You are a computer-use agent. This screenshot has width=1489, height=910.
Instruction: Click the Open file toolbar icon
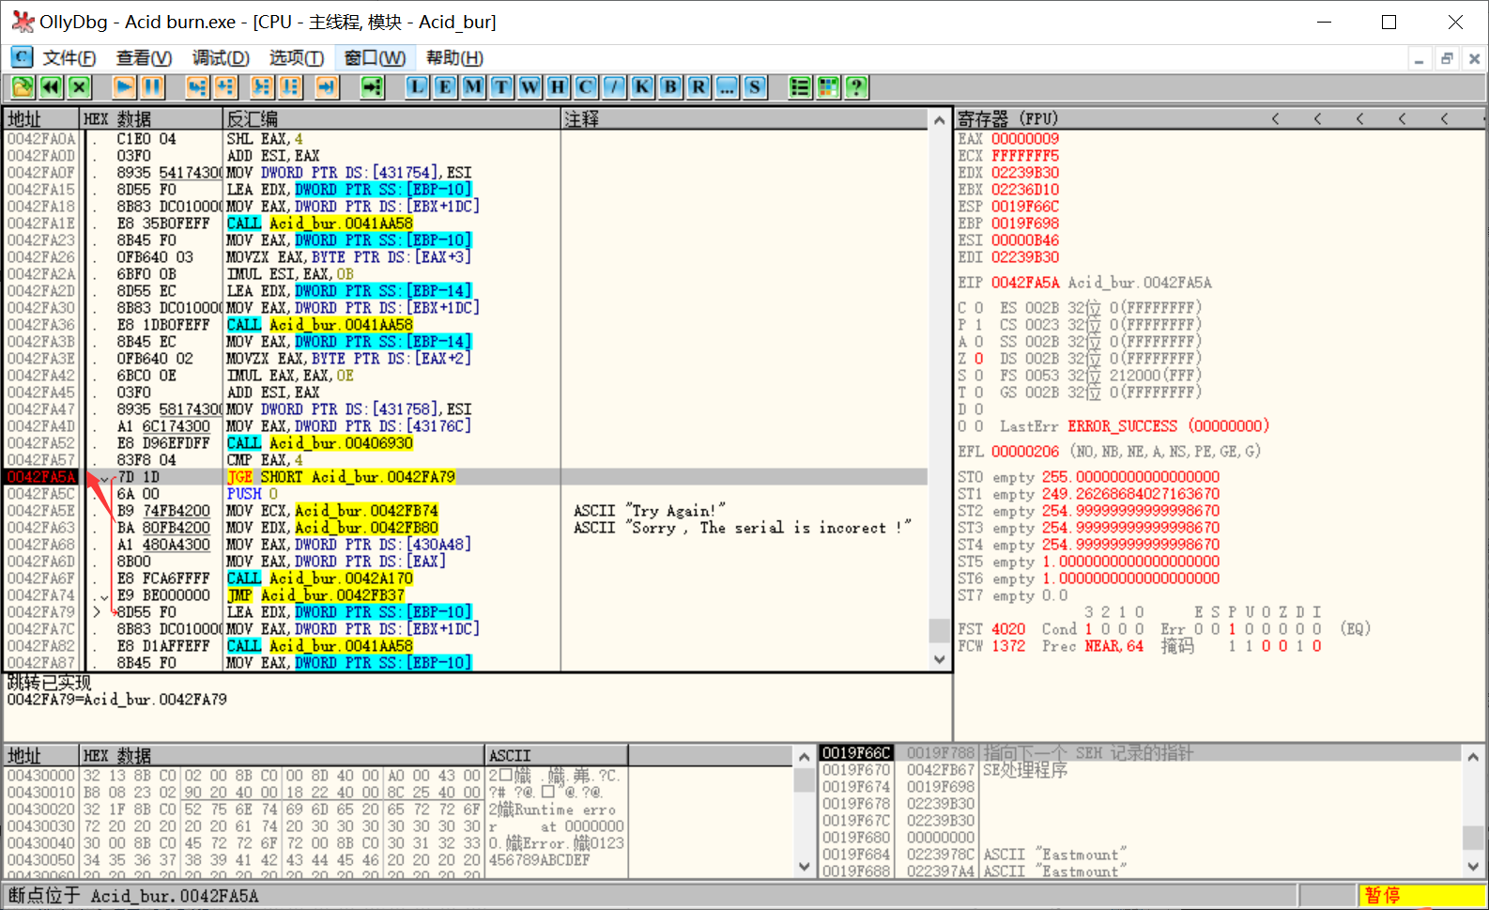click(23, 87)
